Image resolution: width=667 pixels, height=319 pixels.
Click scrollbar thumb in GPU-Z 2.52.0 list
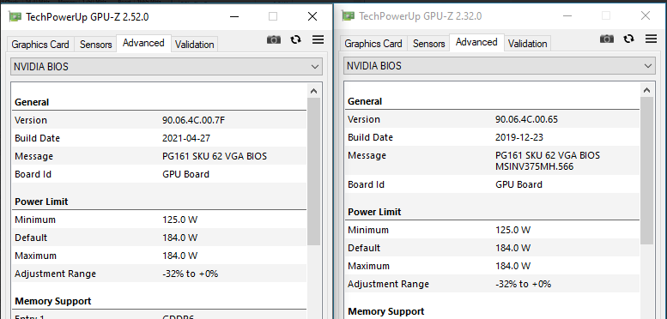click(313, 172)
